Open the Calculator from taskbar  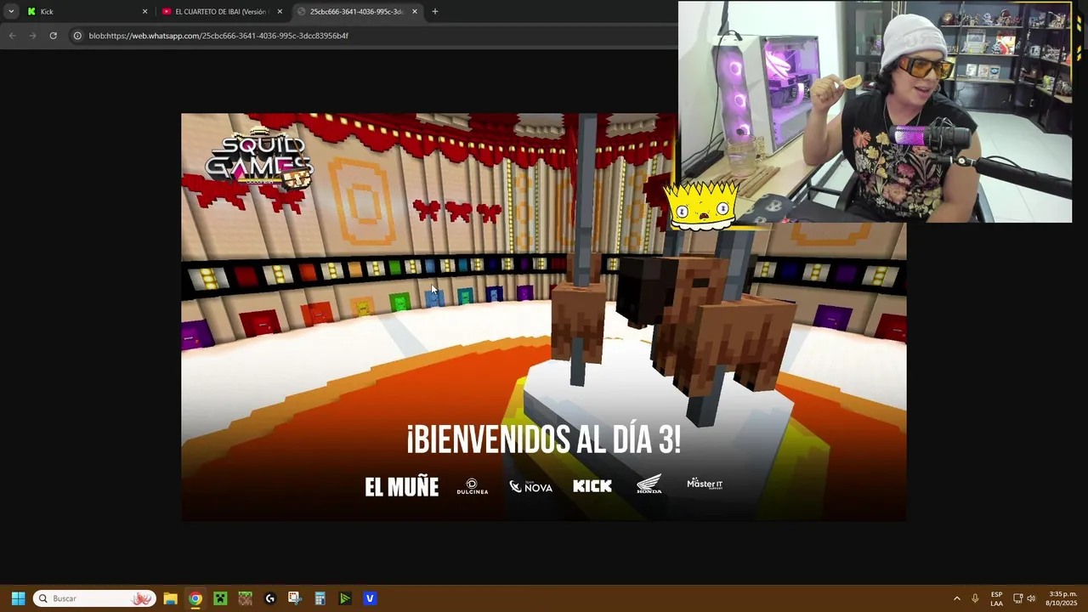[320, 598]
